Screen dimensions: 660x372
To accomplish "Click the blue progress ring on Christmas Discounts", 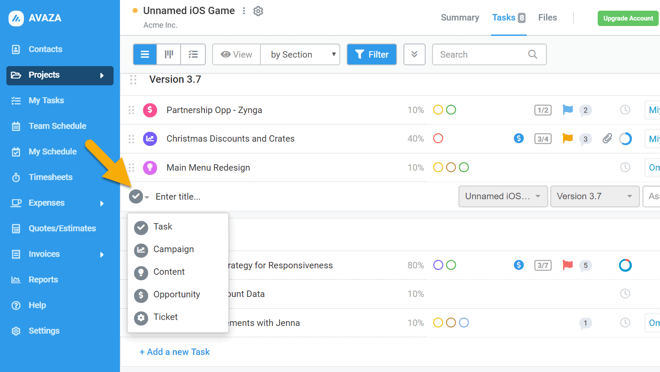I will tap(625, 138).
